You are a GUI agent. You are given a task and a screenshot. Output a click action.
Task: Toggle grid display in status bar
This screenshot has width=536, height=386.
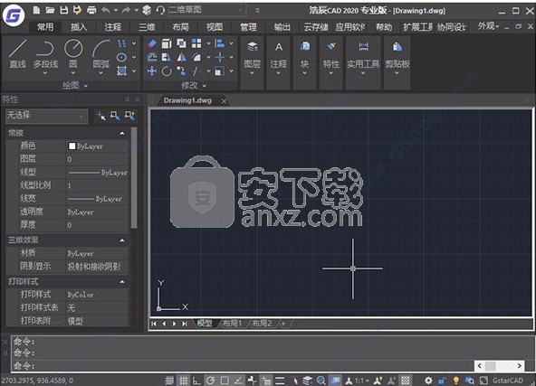click(183, 381)
